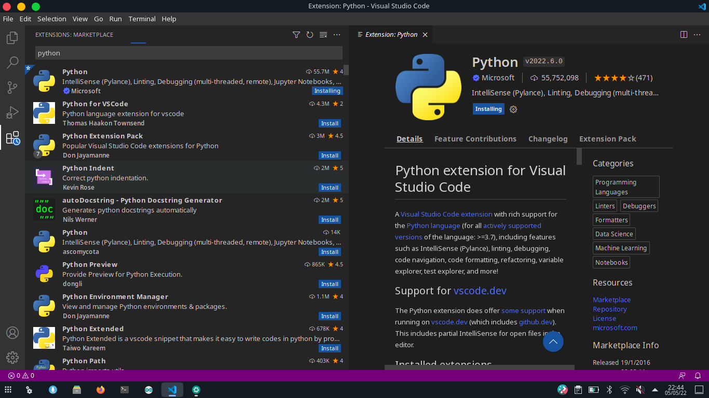Viewport: 709px width, 398px height.
Task: Open Firefox from the taskbar
Action: tap(101, 390)
